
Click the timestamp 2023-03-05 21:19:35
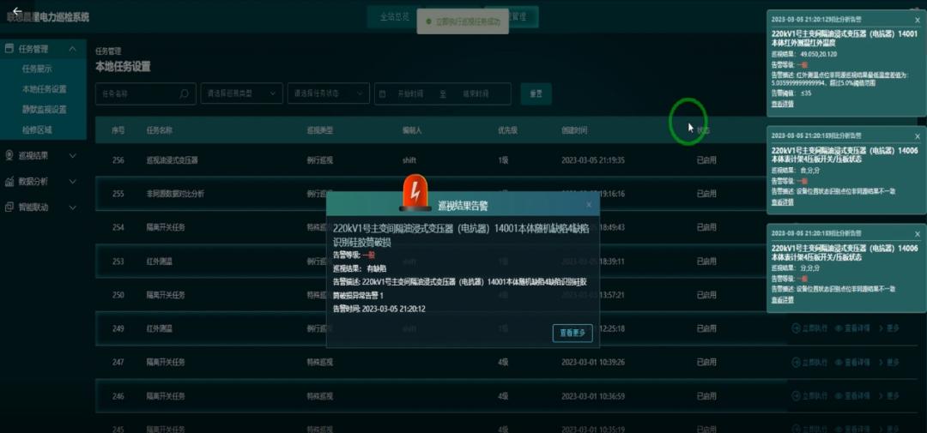(x=593, y=160)
